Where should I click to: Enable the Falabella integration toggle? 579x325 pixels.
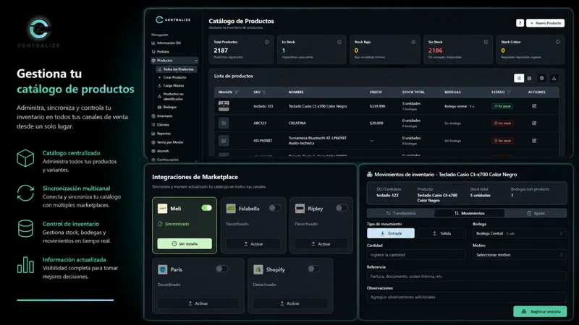click(275, 208)
